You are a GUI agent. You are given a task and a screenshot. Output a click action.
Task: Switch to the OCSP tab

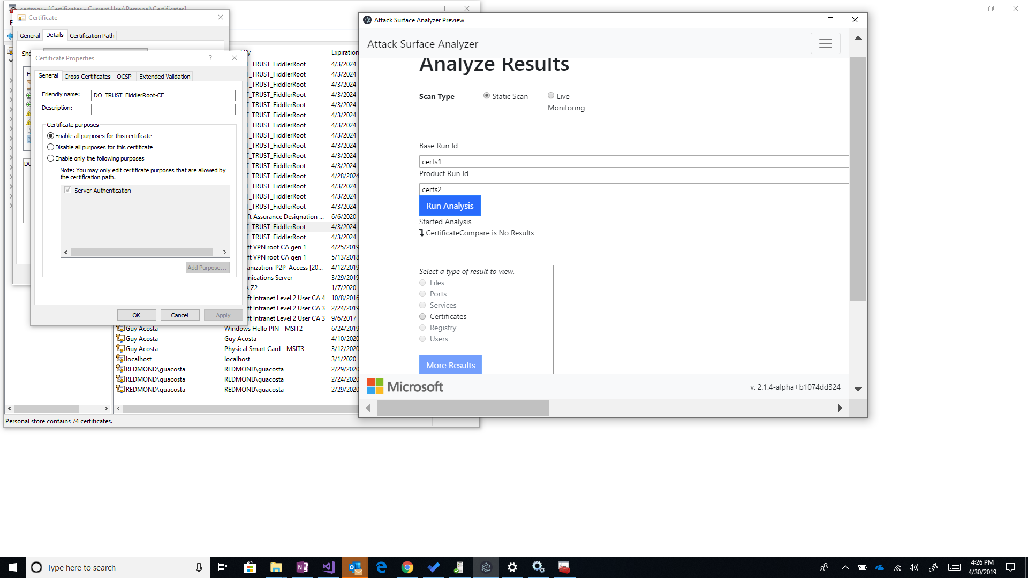coord(124,77)
